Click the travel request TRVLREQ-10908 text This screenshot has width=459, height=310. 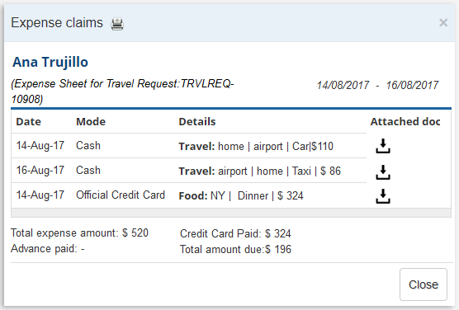point(122,92)
